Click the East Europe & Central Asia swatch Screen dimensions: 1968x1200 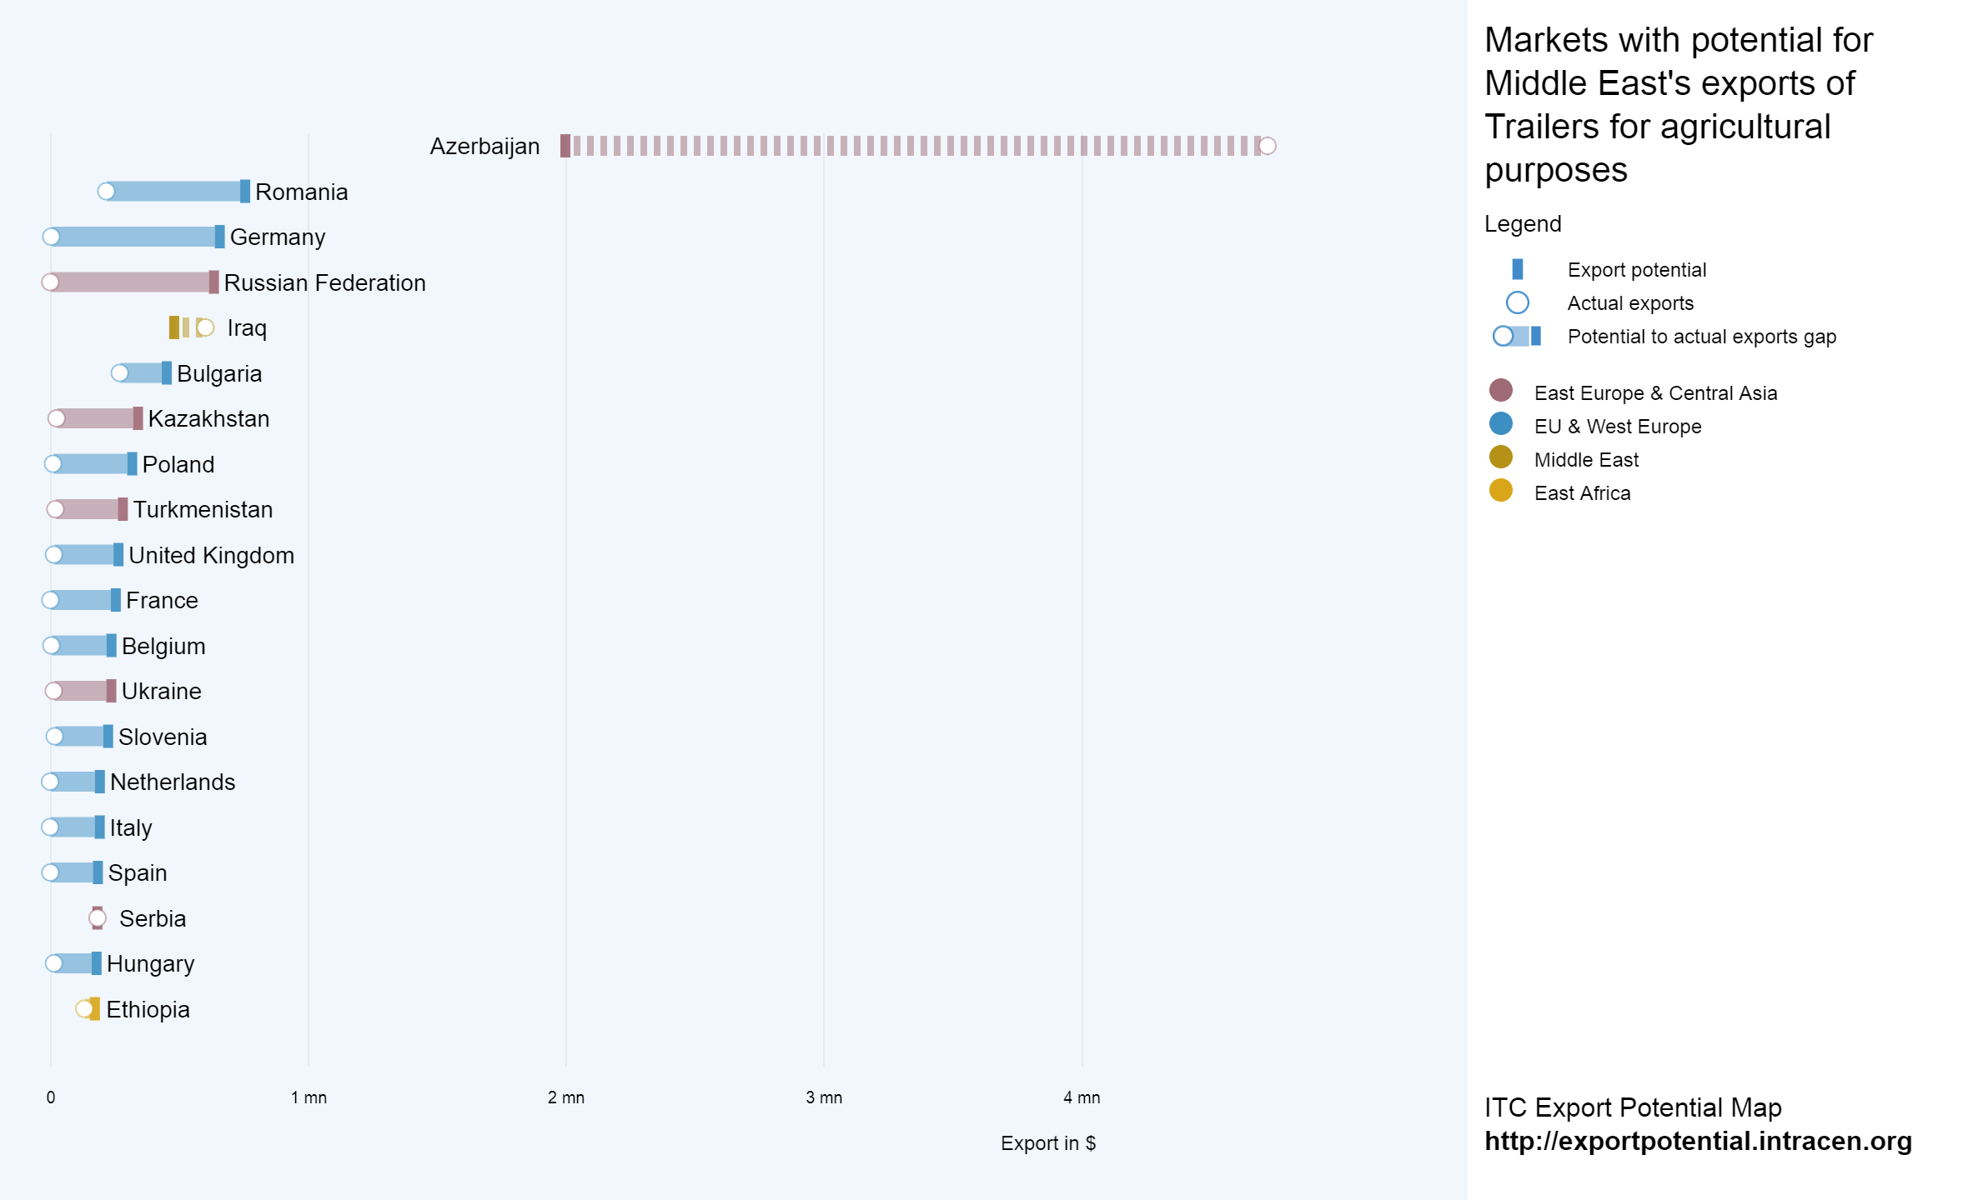click(x=1500, y=390)
